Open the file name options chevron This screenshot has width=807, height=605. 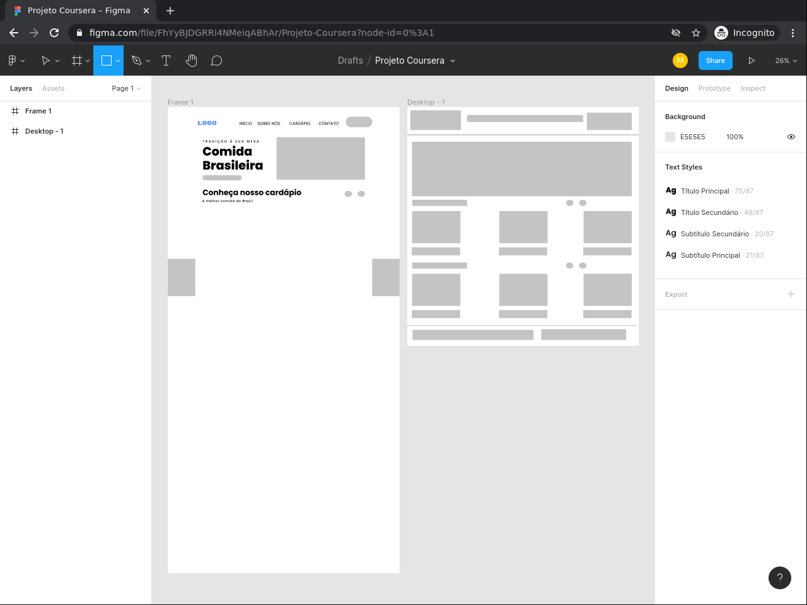click(453, 61)
